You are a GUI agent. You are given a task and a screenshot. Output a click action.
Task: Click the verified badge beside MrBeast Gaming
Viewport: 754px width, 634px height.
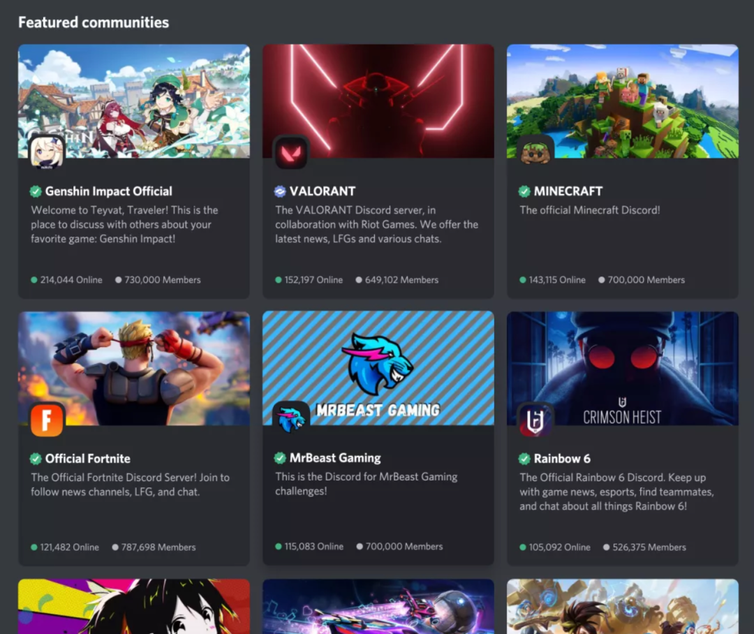pyautogui.click(x=280, y=458)
